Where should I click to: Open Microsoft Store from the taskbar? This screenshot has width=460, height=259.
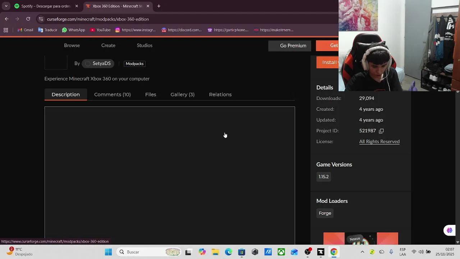(x=241, y=252)
